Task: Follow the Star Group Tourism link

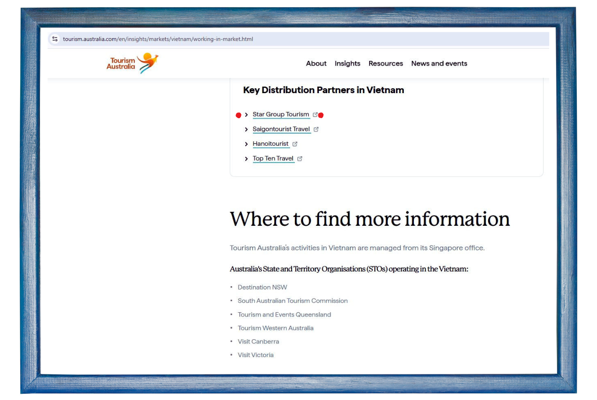Action: pos(281,114)
